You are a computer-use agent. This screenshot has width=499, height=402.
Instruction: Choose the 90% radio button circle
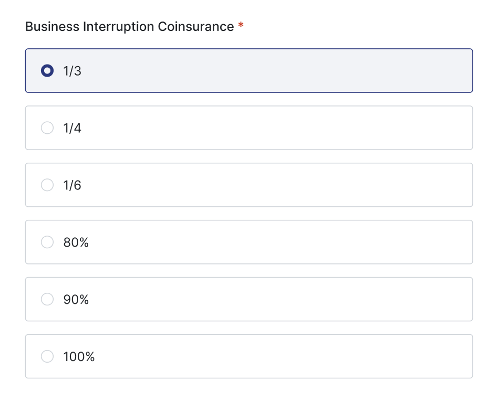click(x=47, y=299)
